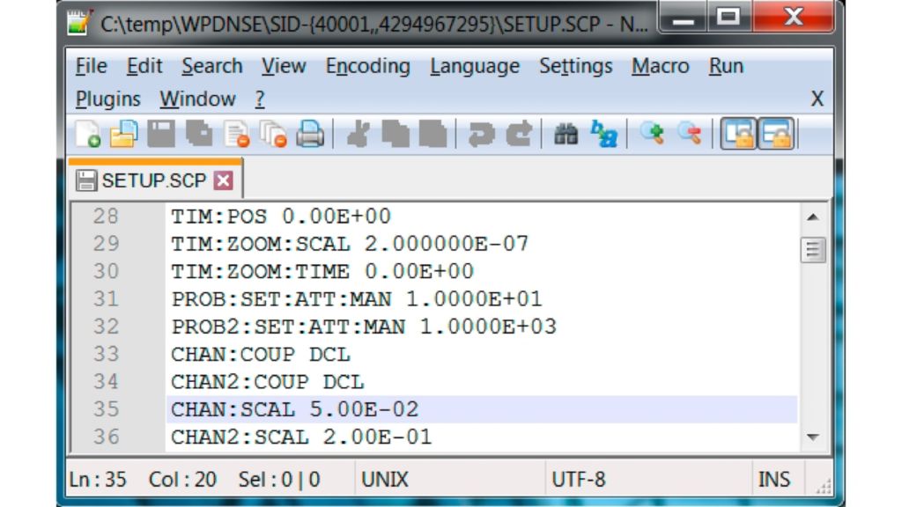Close the SETUP.SCP tab with its X

coord(225,180)
